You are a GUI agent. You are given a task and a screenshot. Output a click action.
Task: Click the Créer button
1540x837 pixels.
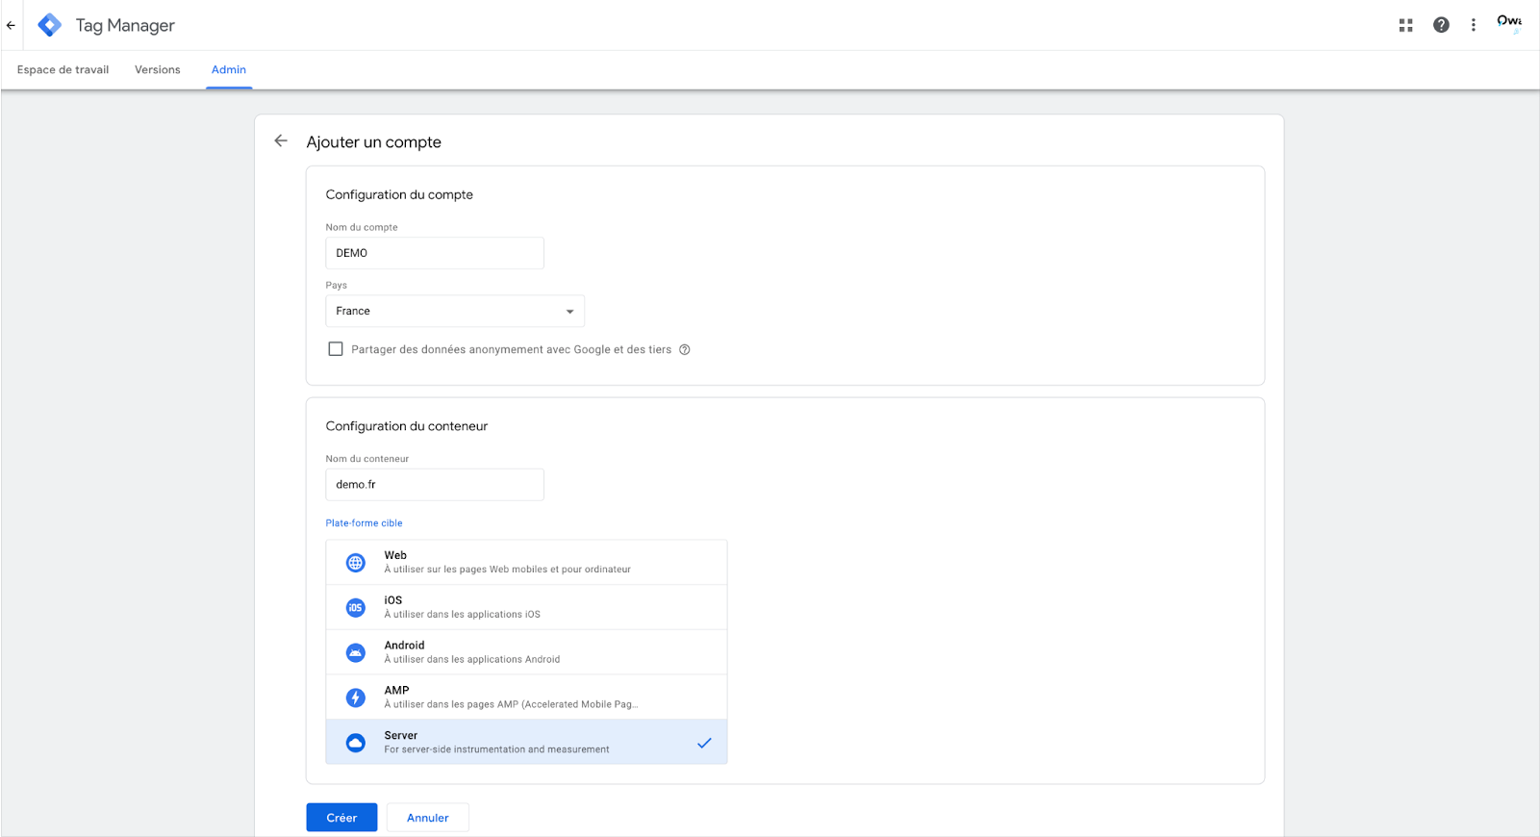tap(341, 818)
